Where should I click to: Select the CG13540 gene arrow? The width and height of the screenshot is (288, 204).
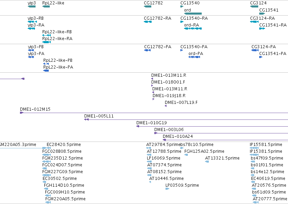tap(182, 6)
